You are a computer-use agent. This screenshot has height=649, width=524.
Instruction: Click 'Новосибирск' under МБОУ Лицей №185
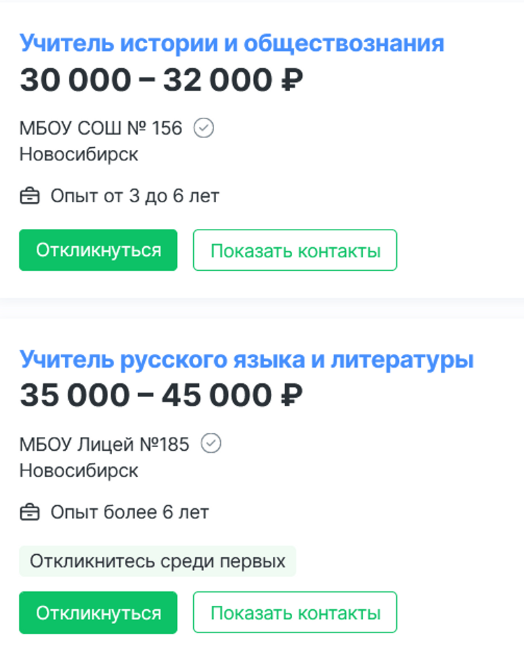click(x=79, y=470)
